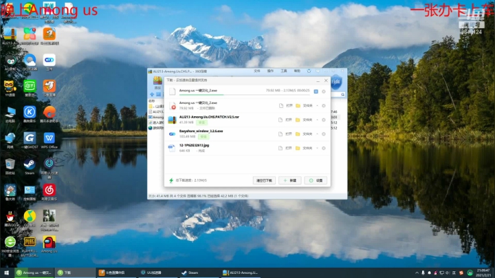Open 腾讯QQ desktop shortcut
The image size is (495, 278).
(10, 219)
